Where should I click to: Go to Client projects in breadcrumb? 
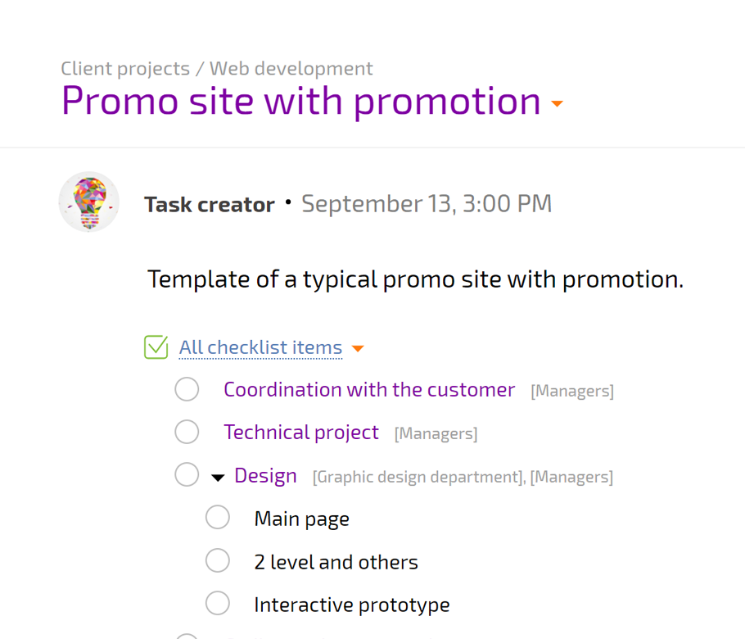point(125,69)
